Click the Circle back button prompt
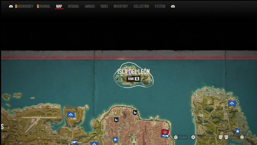257x145 pixels. tap(242, 137)
